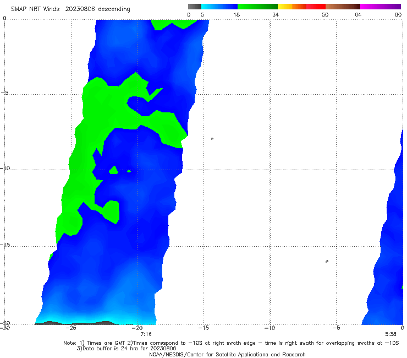Click the swath time label '7:16'
Viewport: 407px width, 358px height.
click(x=146, y=334)
